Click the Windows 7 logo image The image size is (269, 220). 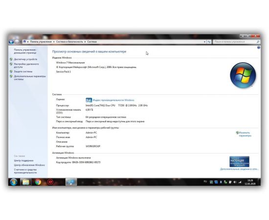pos(243,75)
